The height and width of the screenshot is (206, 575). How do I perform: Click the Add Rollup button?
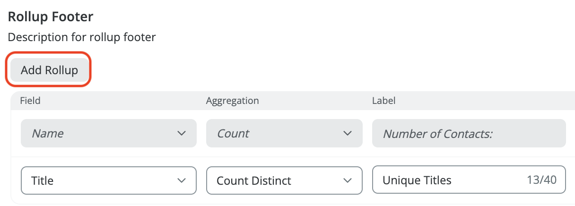tap(49, 70)
